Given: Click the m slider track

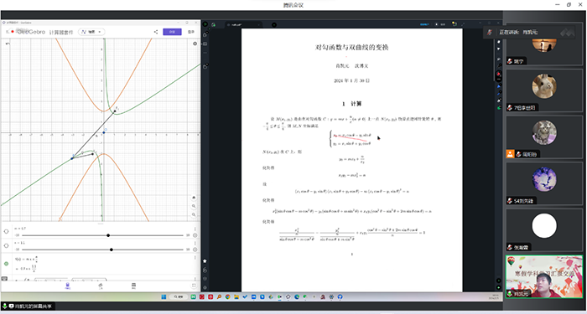Looking at the screenshot, I should (x=102, y=235).
